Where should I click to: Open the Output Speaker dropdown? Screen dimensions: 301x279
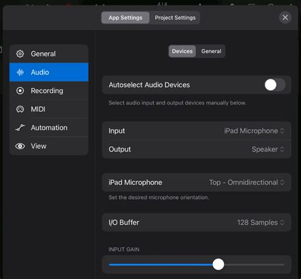click(x=268, y=149)
